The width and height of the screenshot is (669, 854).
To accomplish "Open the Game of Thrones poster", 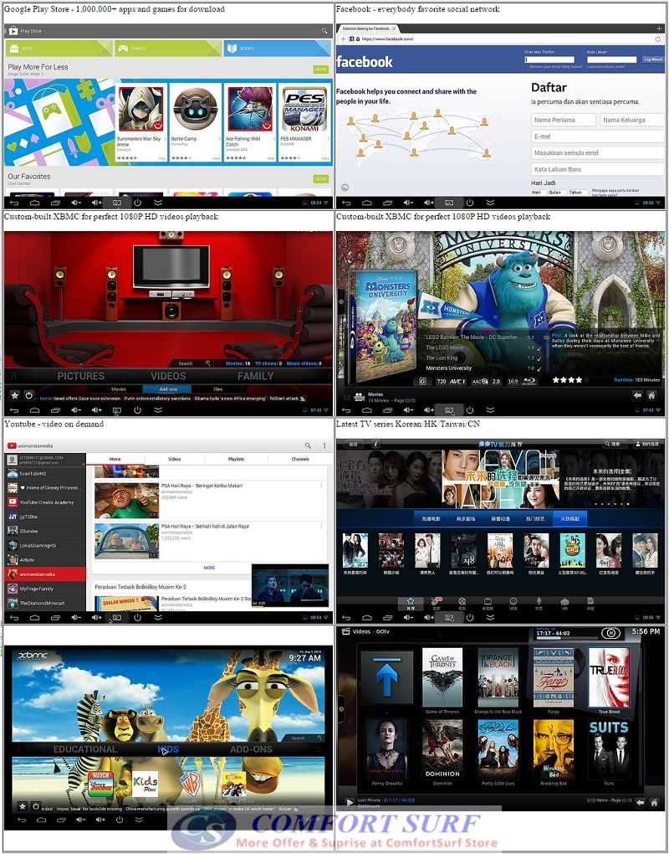I will (x=442, y=677).
